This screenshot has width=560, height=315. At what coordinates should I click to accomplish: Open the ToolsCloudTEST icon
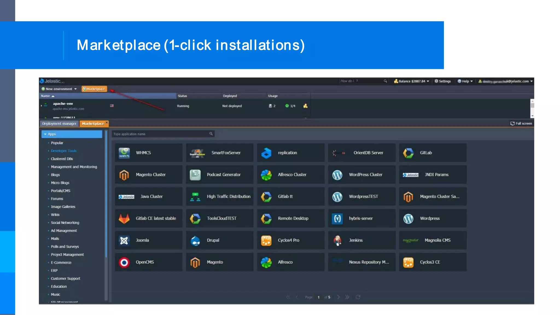point(195,218)
